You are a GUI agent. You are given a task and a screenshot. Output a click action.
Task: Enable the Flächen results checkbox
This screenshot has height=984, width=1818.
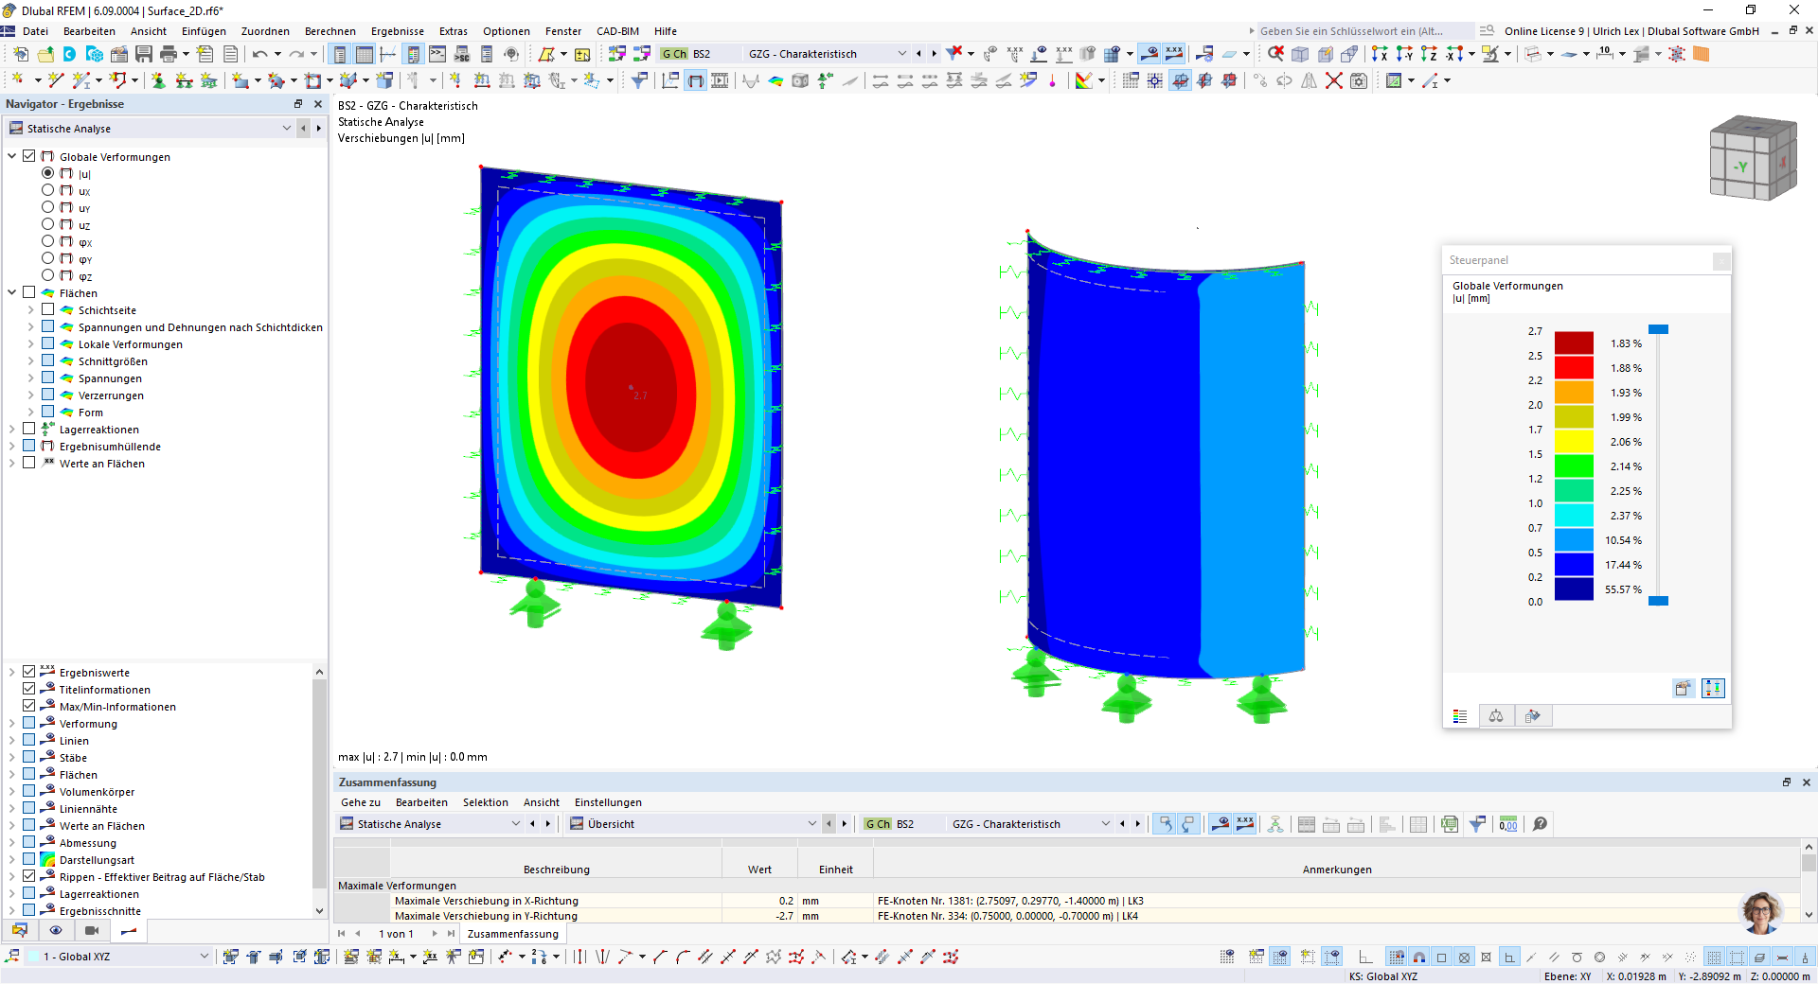point(29,292)
